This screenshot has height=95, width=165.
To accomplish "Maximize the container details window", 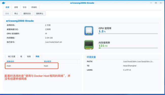I will [156, 3].
